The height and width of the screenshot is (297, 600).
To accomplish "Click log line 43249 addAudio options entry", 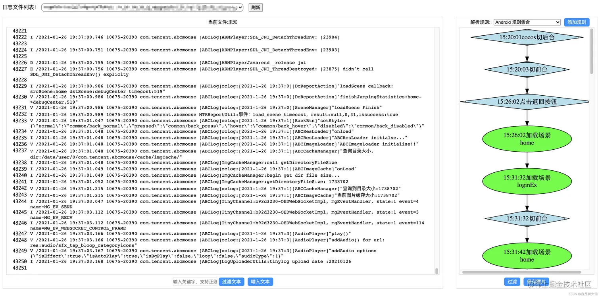I will (x=203, y=253).
